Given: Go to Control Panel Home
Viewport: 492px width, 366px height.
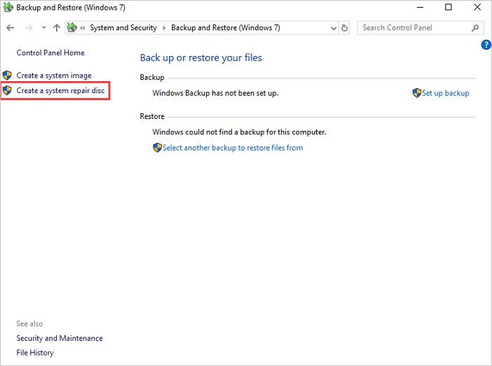Looking at the screenshot, I should (50, 52).
